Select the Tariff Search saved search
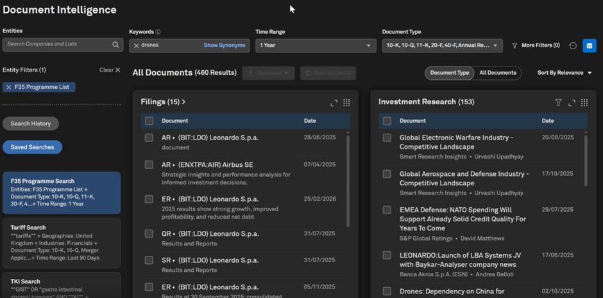The width and height of the screenshot is (603, 298). (62, 243)
